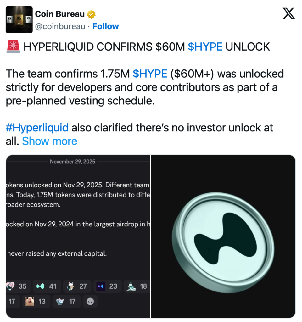Open the HYPE coin image

223,236
